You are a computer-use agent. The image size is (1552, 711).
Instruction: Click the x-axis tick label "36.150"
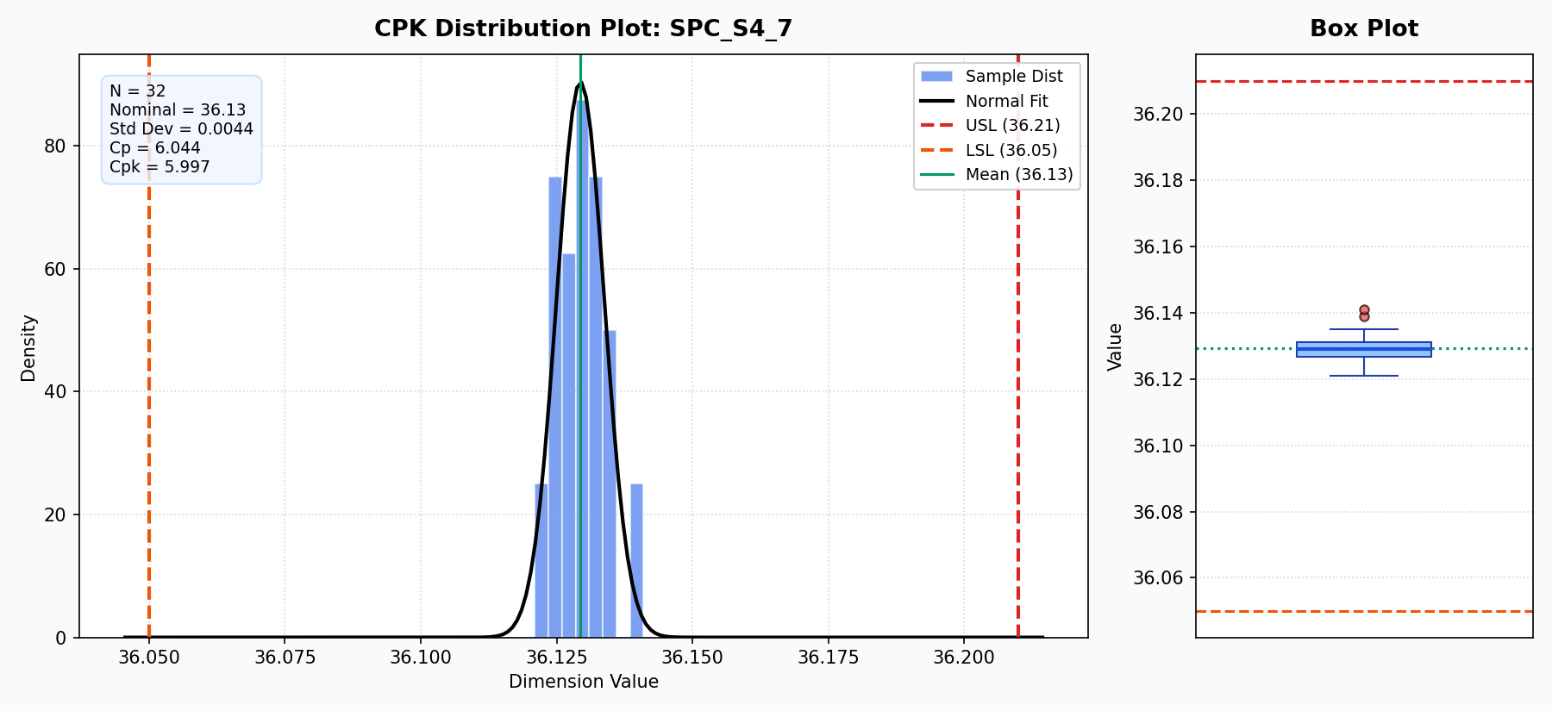692,658
